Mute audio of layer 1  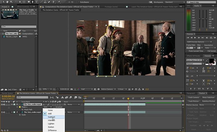4,104
